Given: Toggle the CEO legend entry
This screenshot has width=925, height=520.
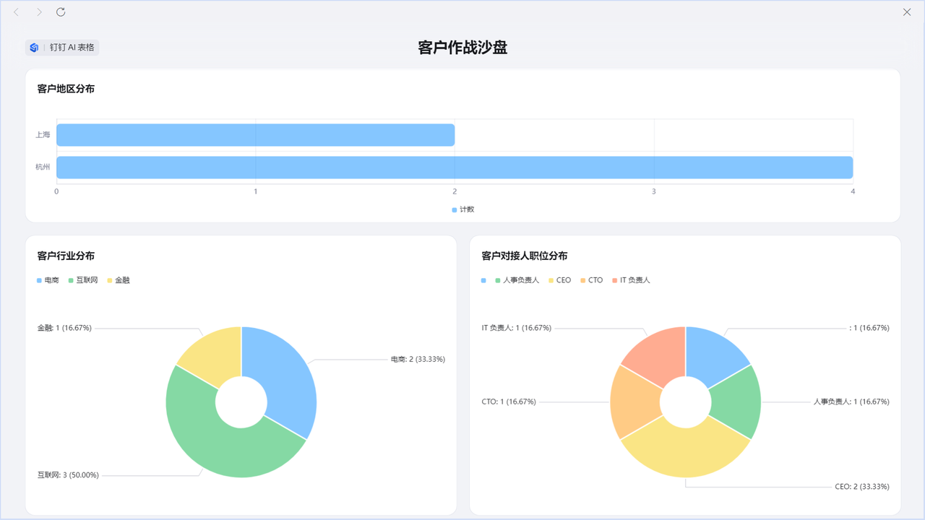Looking at the screenshot, I should click(x=559, y=280).
